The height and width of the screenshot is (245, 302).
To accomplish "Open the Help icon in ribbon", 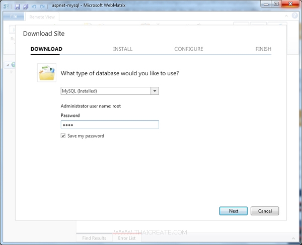I will click(x=294, y=16).
